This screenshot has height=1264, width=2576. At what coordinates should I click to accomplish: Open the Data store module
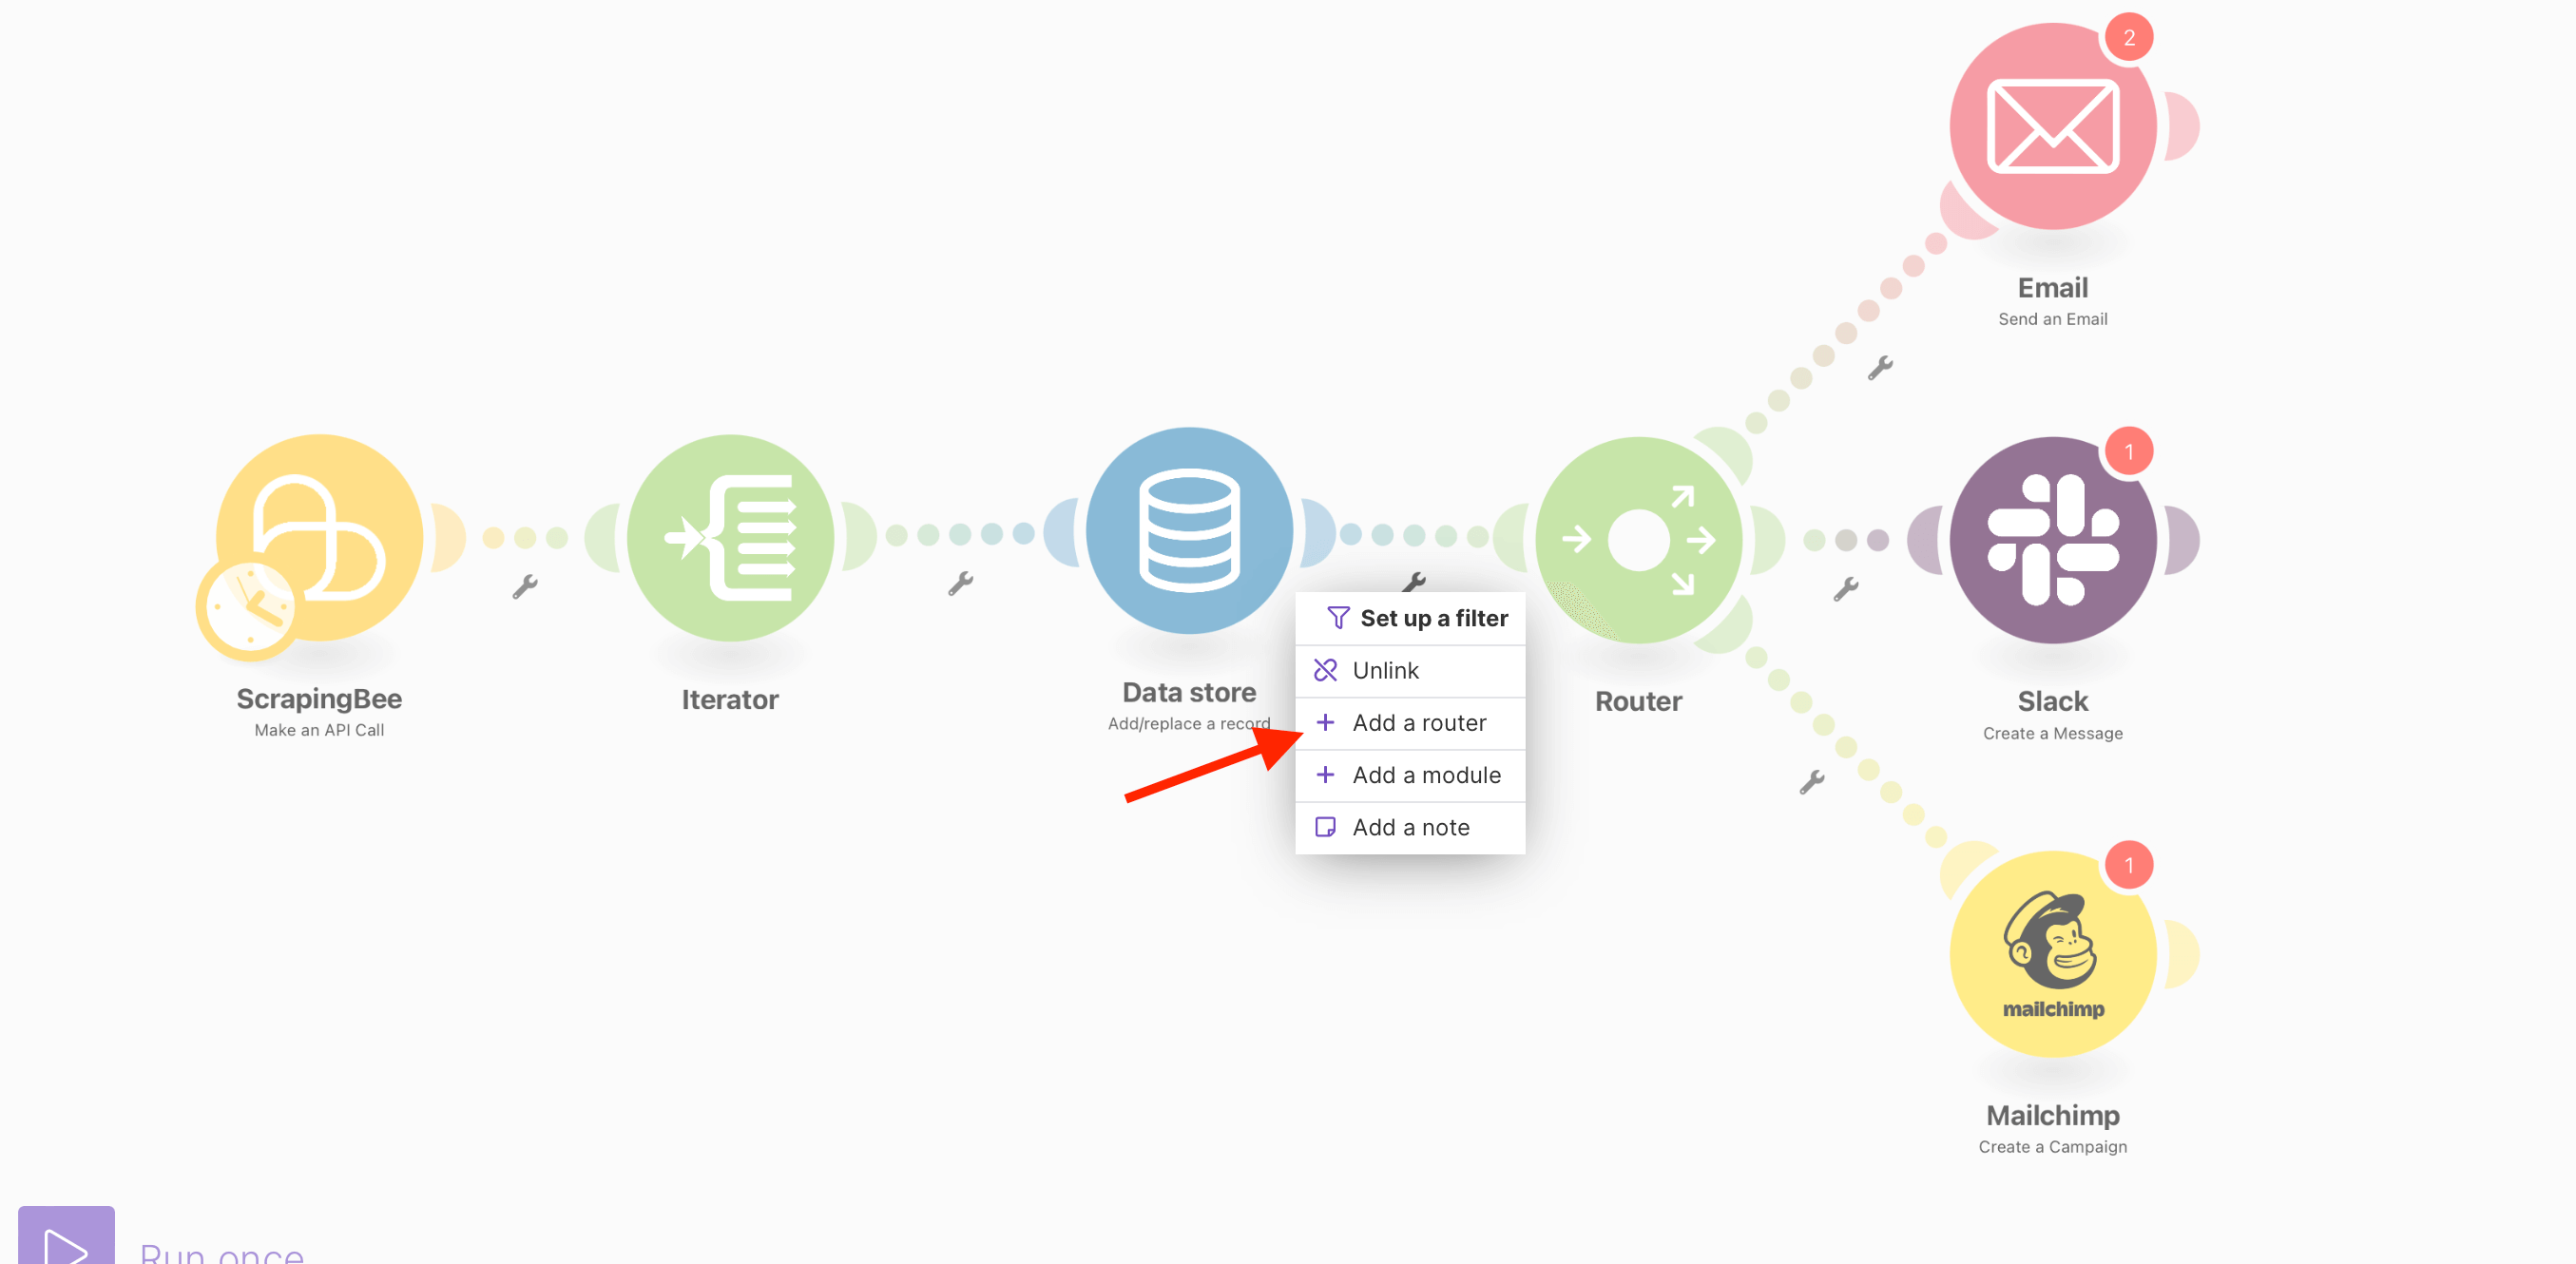pos(1189,530)
